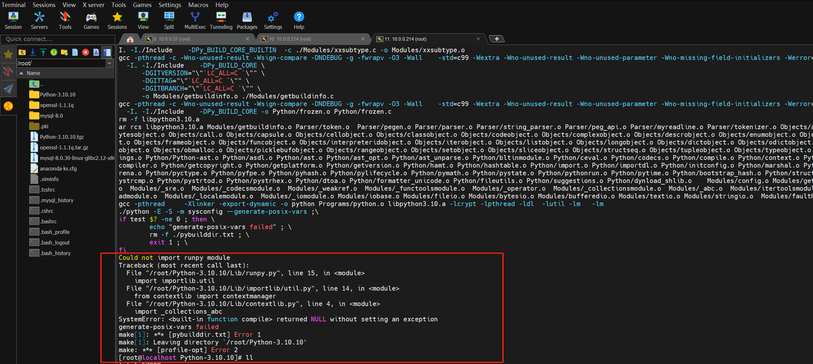Viewport: 813px width, 364px height.
Task: Click the SFTP download arrow icon
Action: point(32,52)
